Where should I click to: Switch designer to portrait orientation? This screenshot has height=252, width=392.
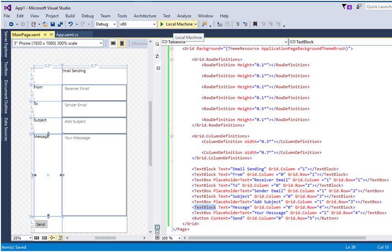pos(122,43)
